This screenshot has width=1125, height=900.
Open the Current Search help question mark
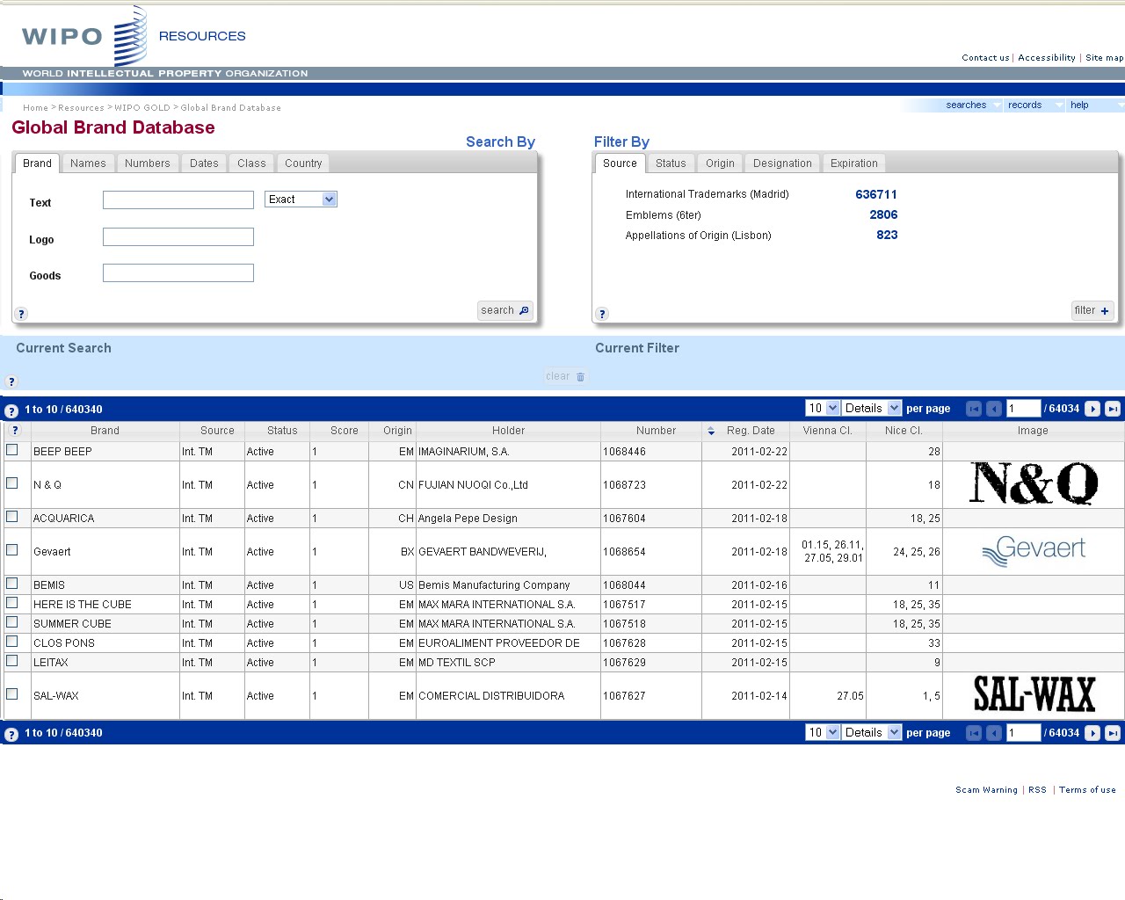pyautogui.click(x=10, y=381)
